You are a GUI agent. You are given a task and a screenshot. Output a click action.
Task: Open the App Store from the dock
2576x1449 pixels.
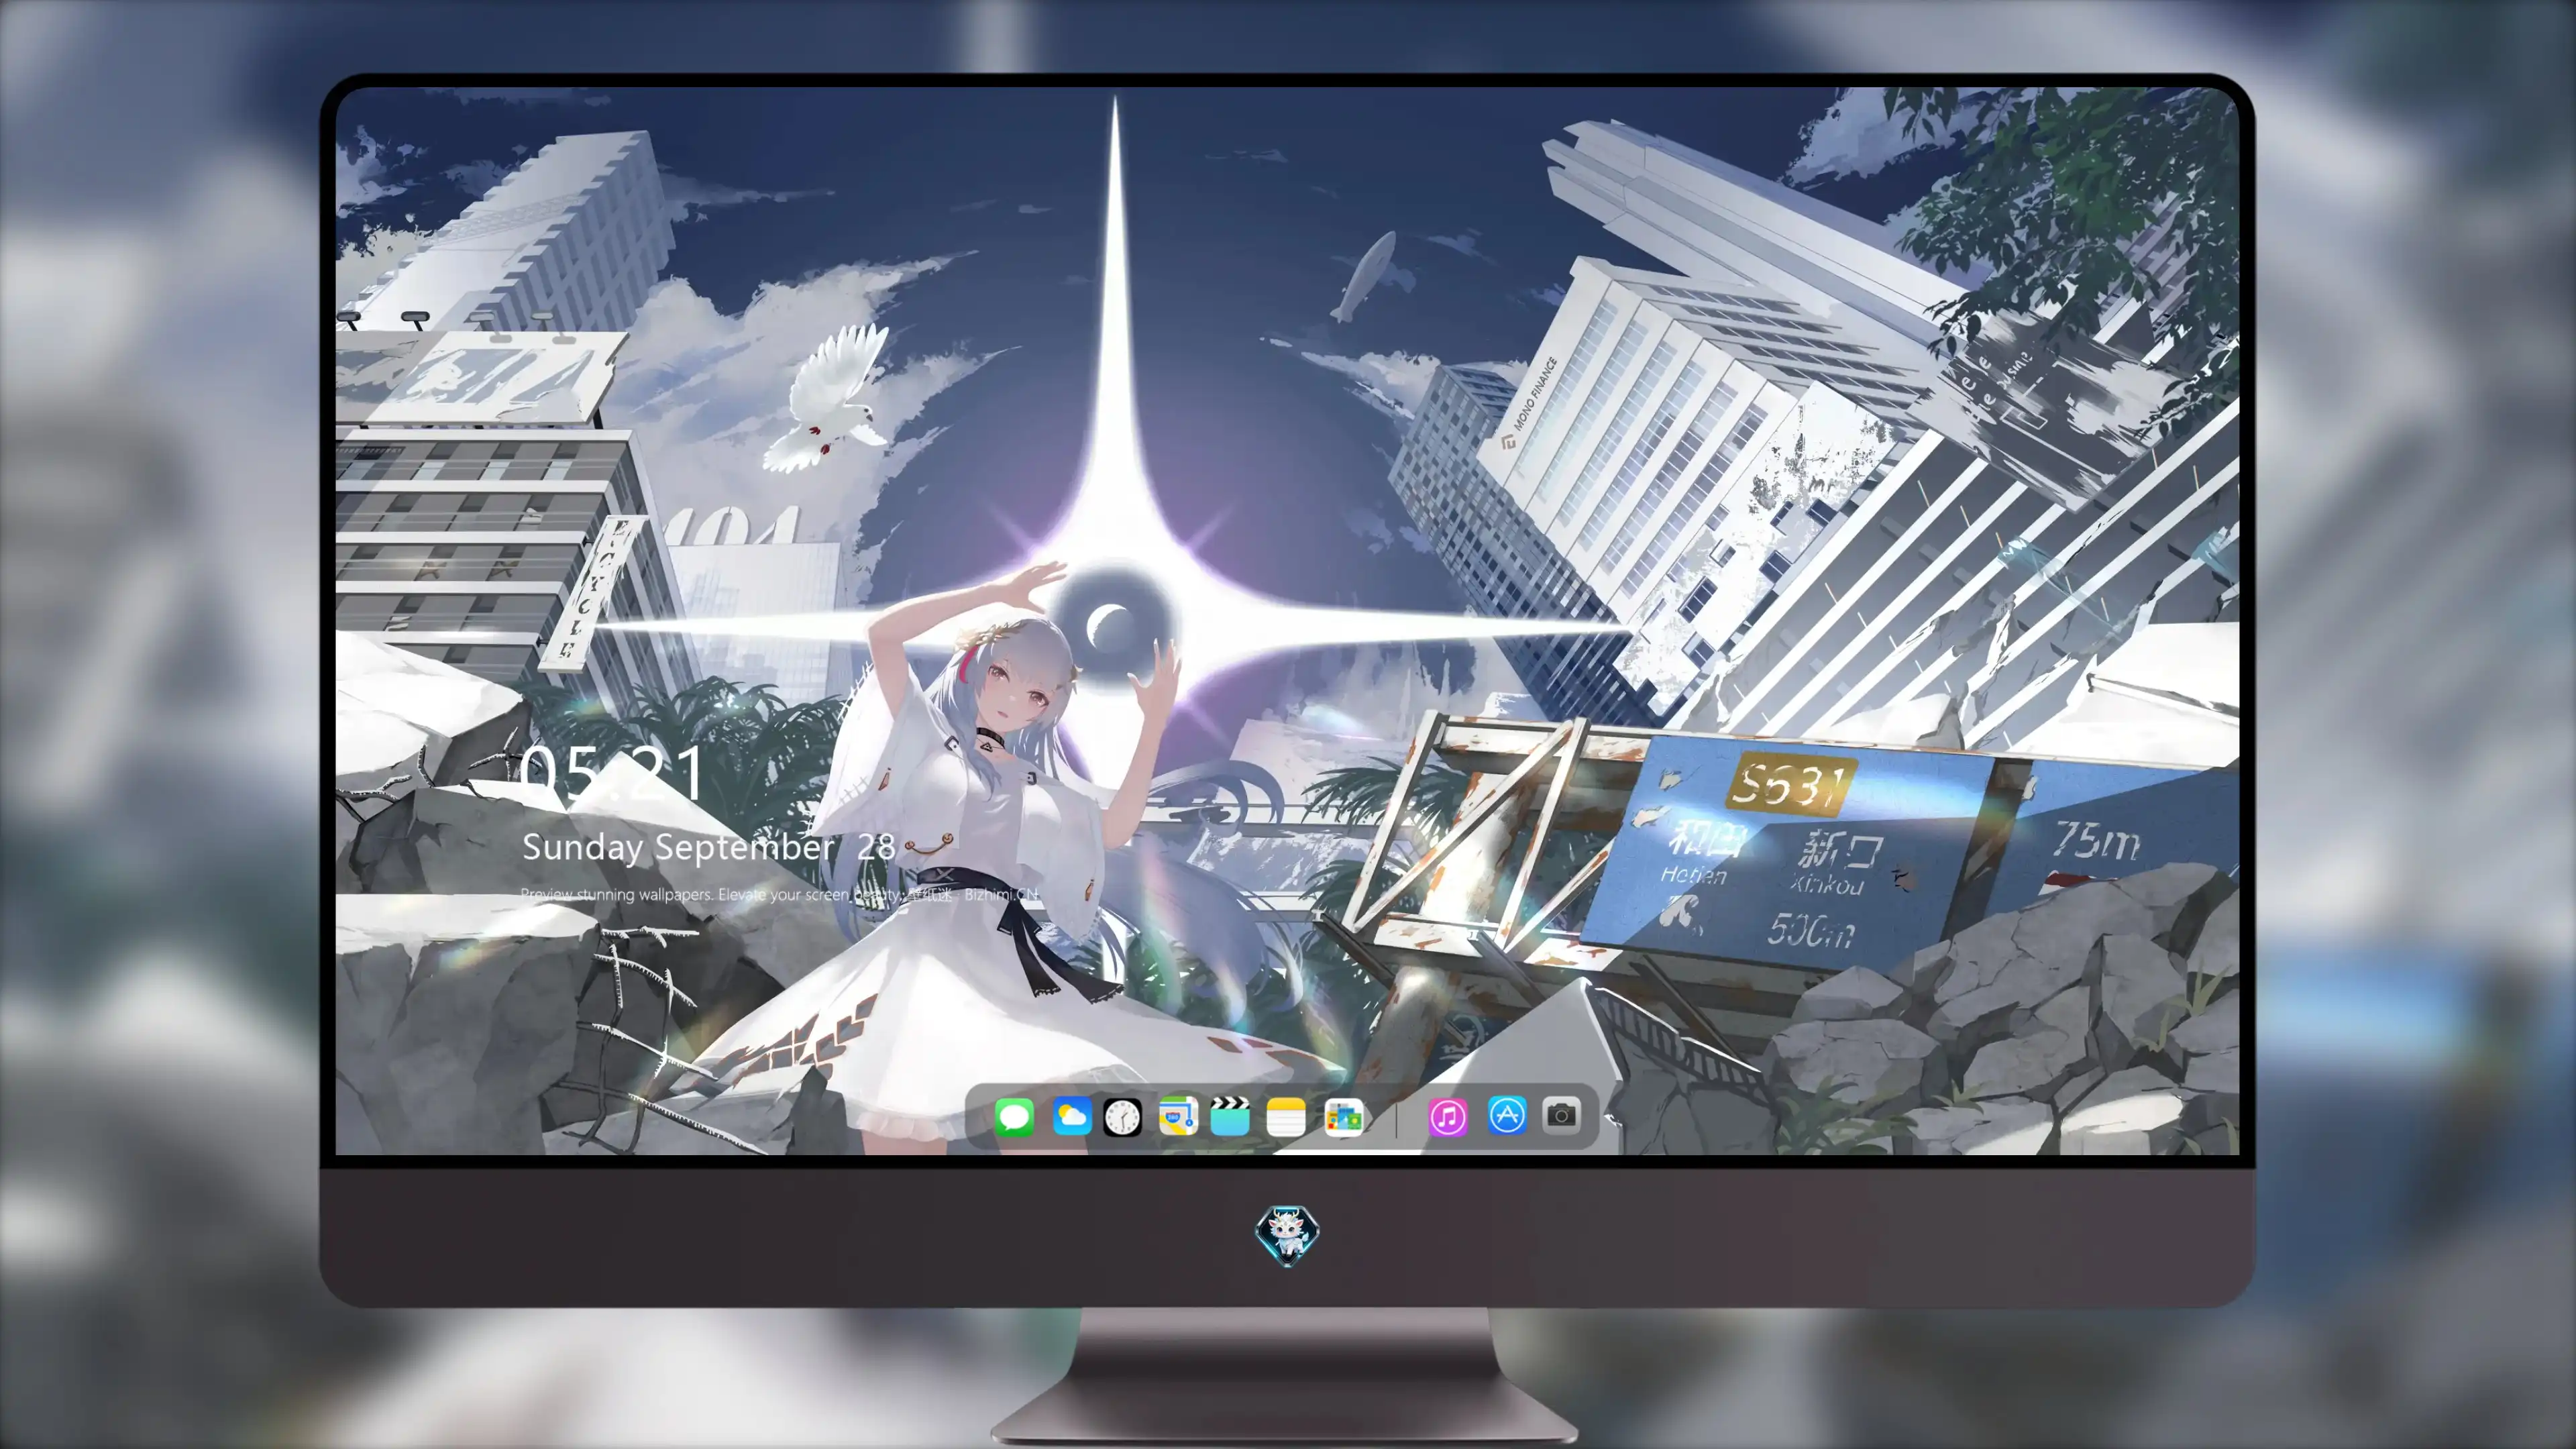(1507, 1115)
